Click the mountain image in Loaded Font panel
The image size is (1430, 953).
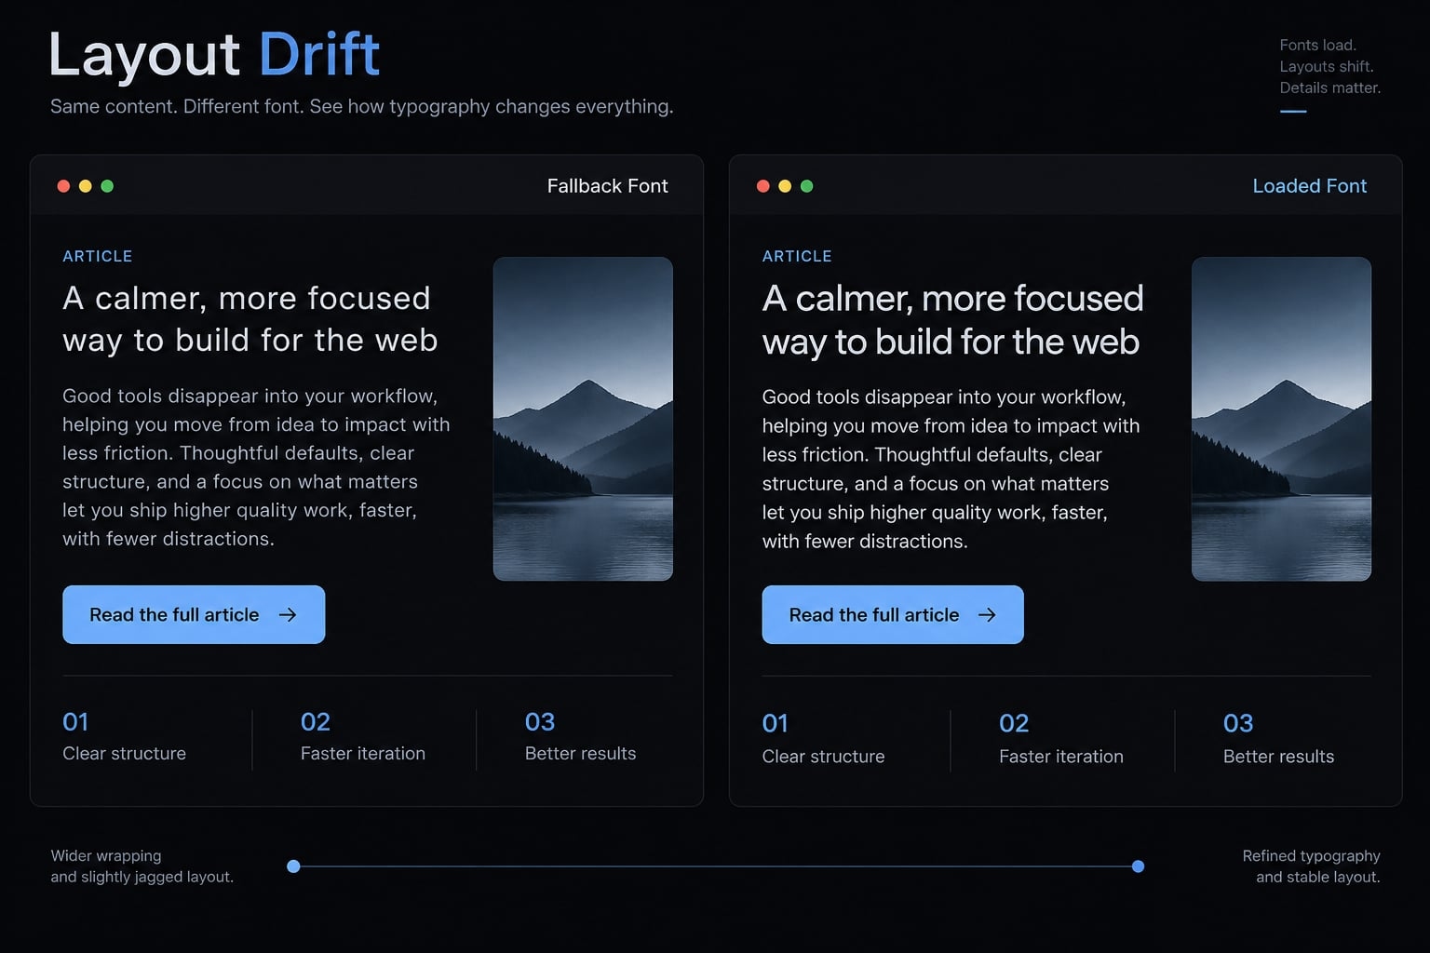(1281, 419)
